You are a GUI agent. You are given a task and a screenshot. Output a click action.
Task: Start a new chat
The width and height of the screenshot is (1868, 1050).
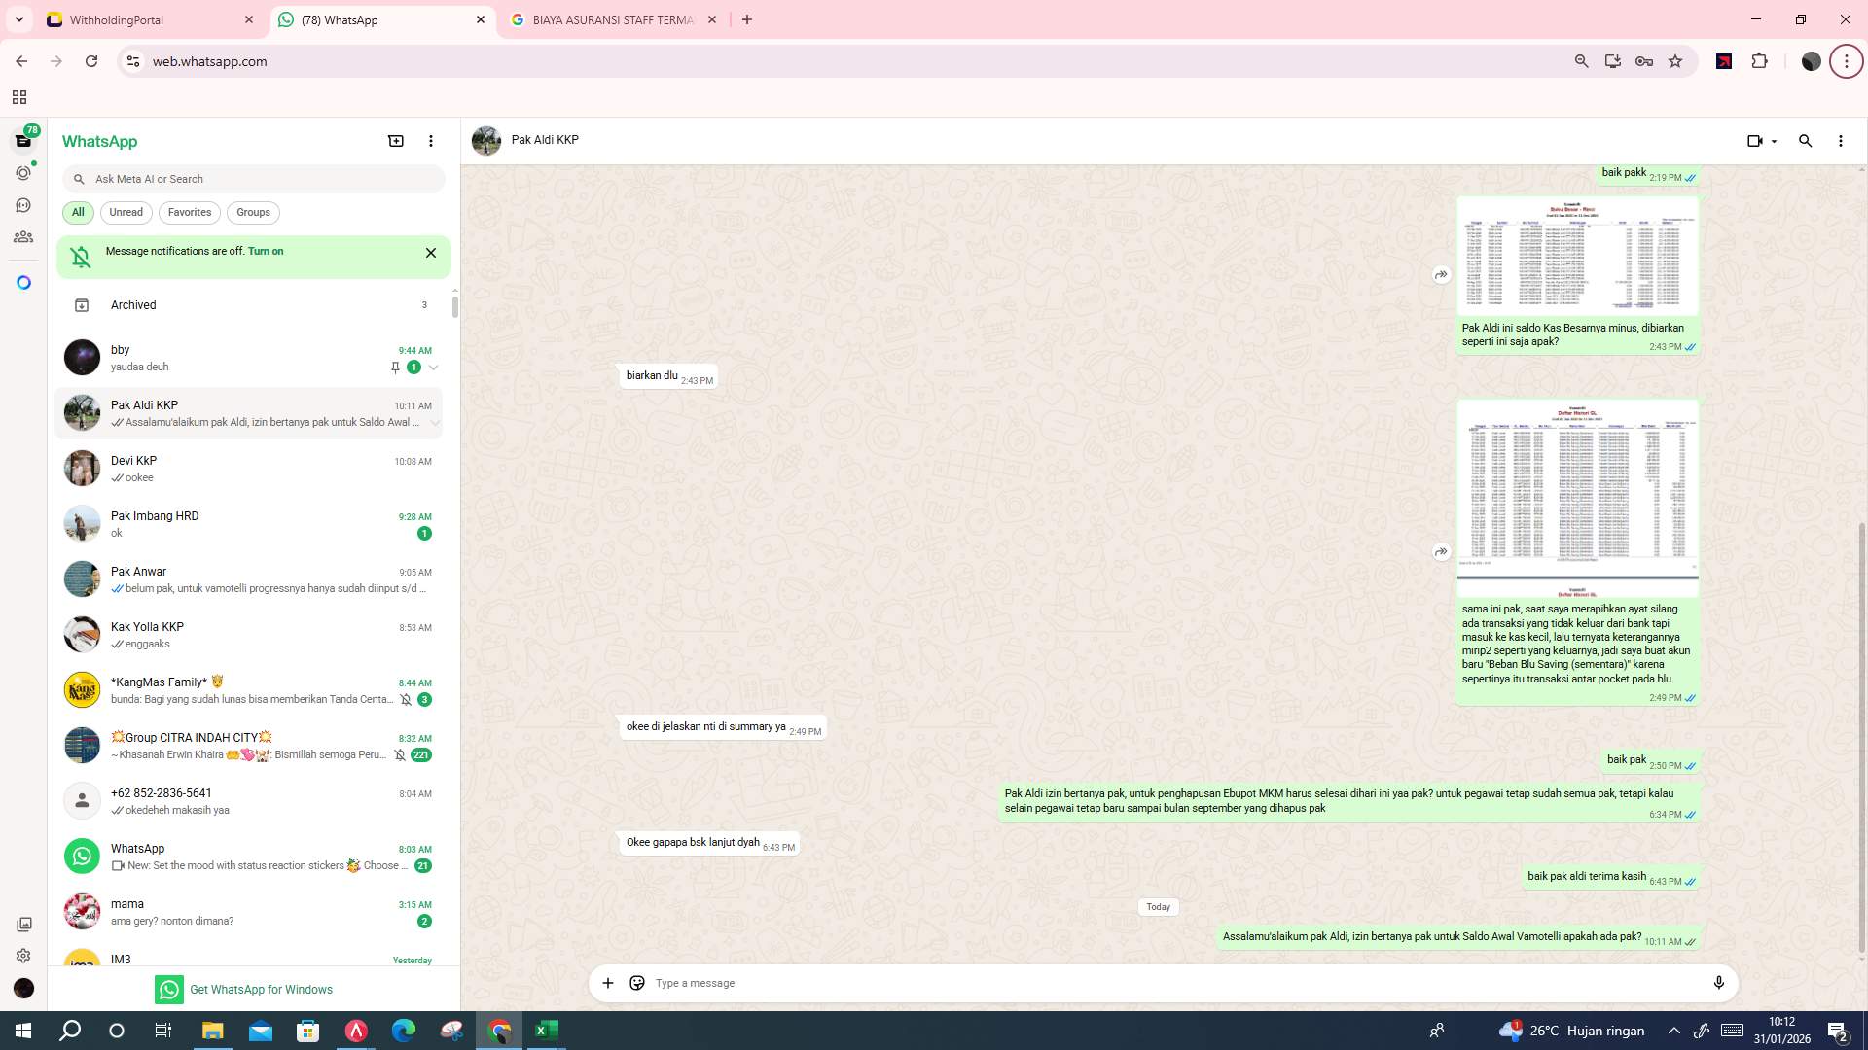click(x=395, y=141)
